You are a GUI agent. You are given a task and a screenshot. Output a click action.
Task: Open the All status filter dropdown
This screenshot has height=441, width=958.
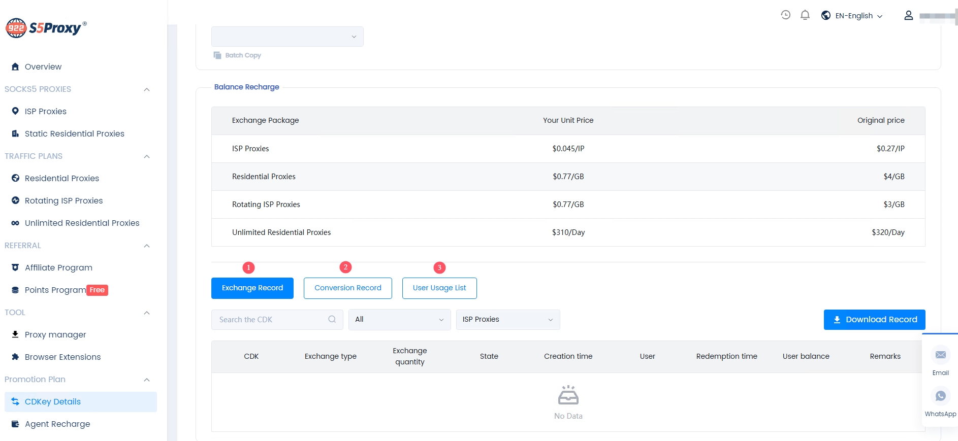click(x=399, y=320)
